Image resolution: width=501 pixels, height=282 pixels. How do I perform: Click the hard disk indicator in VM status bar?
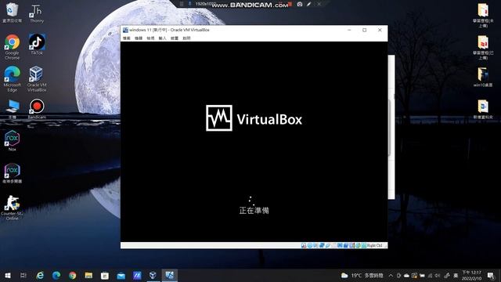304,245
